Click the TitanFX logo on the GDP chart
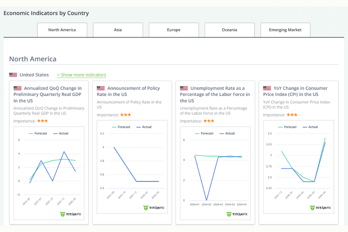 pos(71,215)
